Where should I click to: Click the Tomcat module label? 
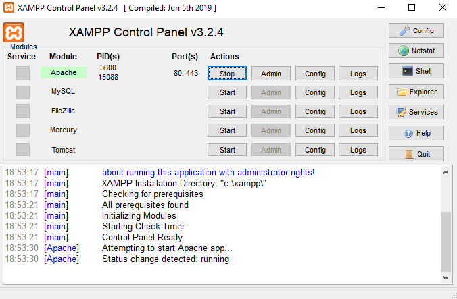(x=64, y=150)
